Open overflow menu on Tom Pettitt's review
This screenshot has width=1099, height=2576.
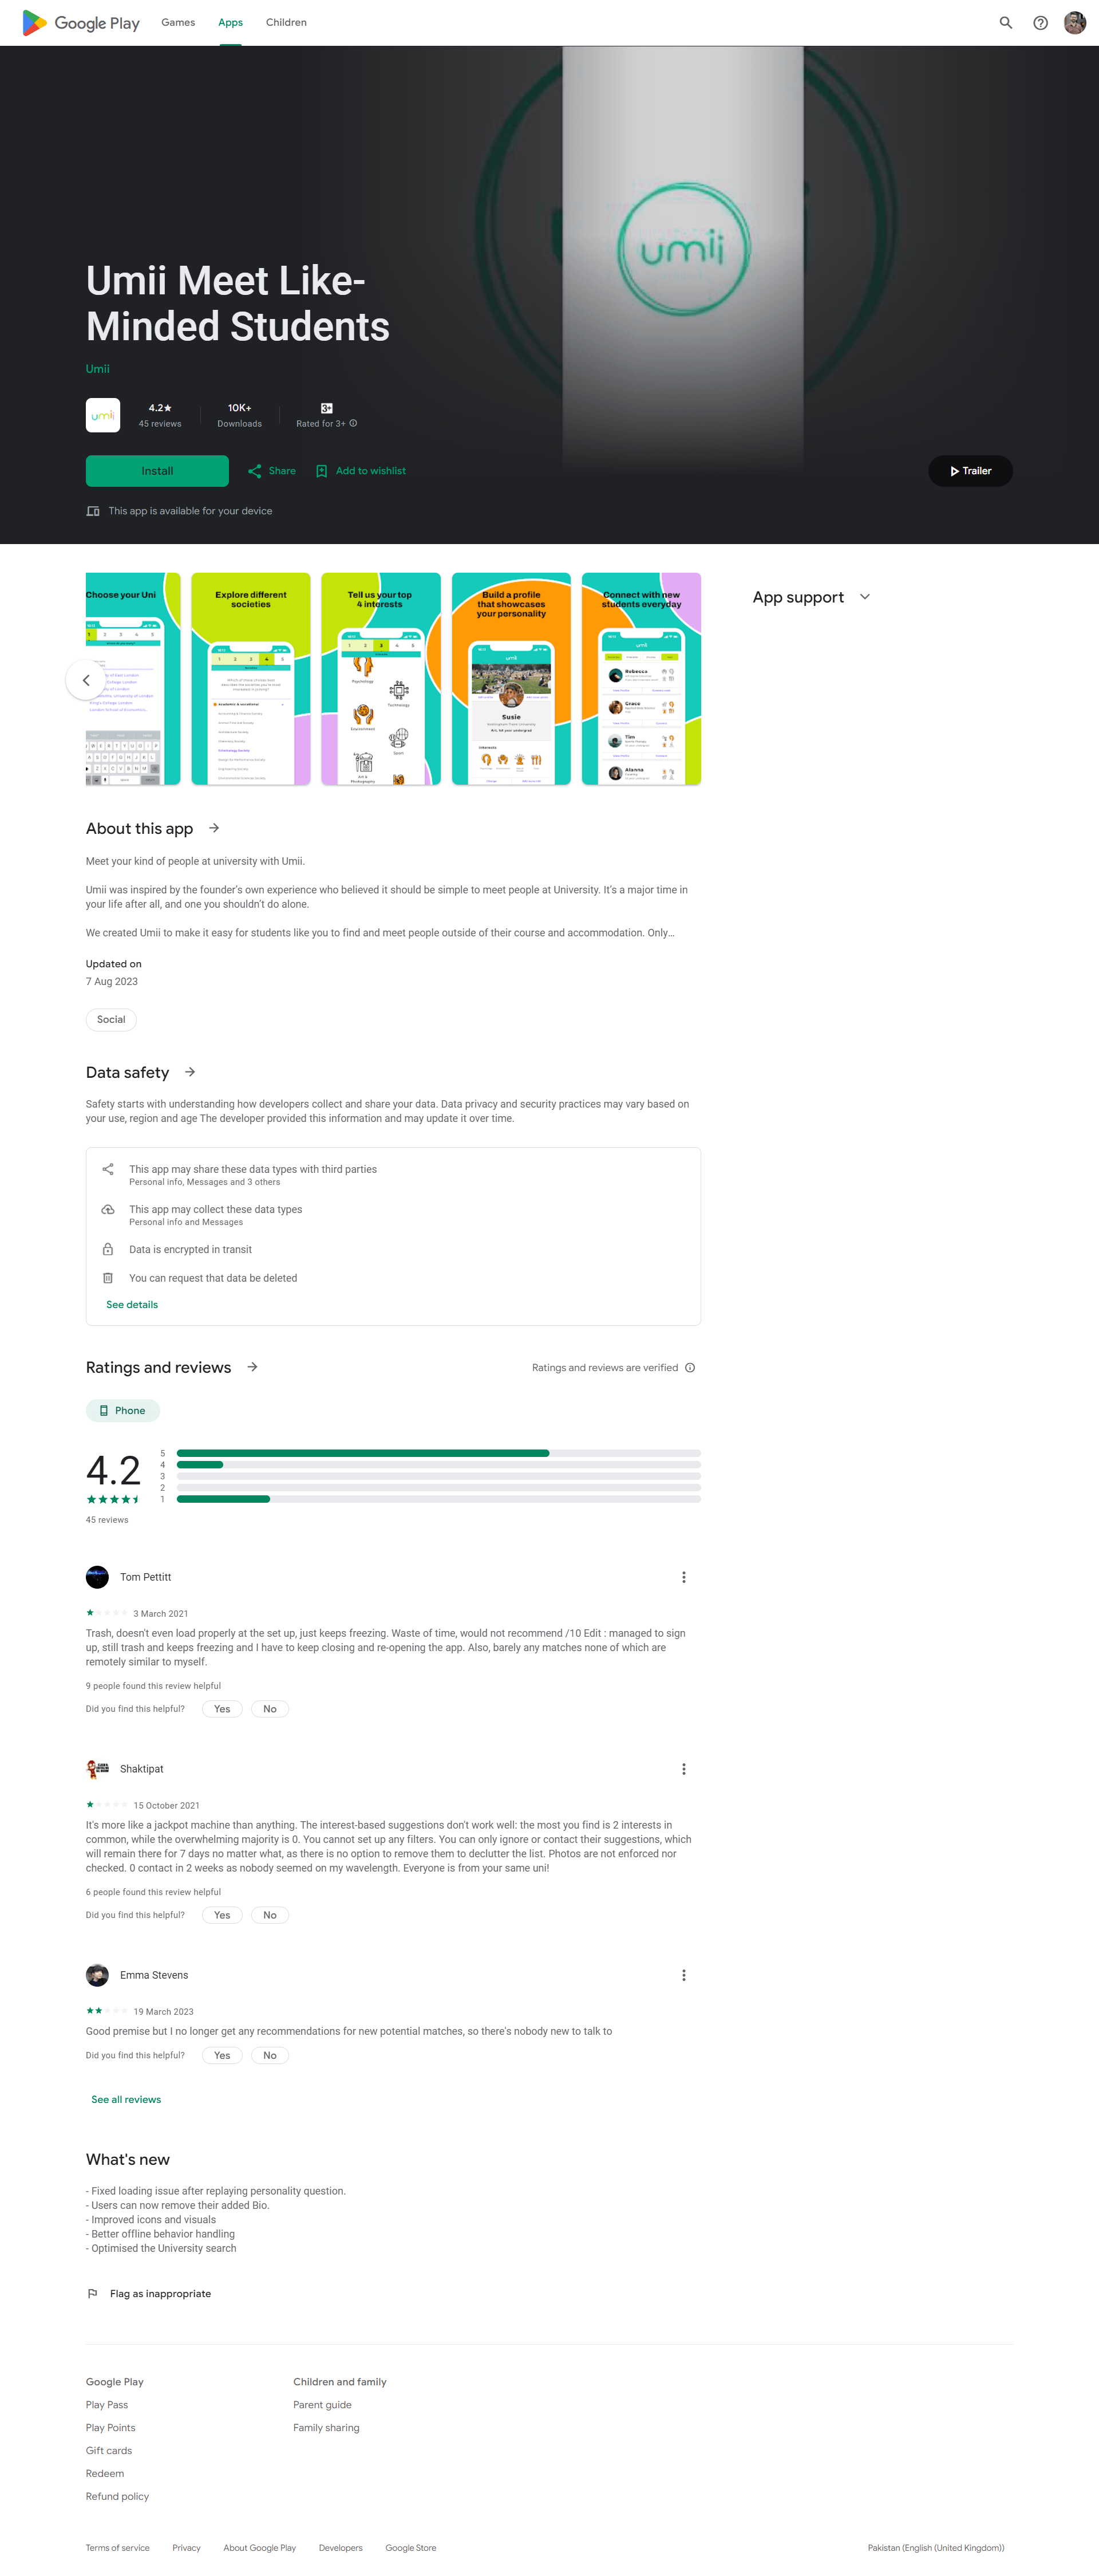[683, 1576]
